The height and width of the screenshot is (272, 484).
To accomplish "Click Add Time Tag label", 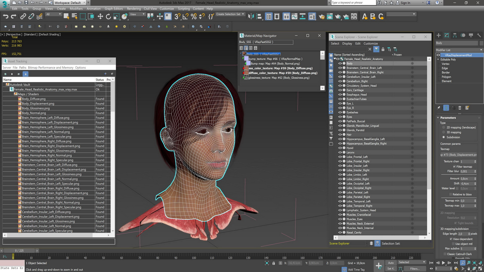I will (356, 269).
